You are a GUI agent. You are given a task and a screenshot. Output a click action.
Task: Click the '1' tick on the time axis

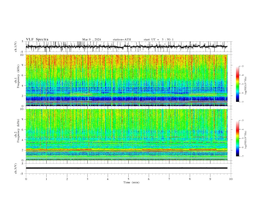tap(46, 179)
